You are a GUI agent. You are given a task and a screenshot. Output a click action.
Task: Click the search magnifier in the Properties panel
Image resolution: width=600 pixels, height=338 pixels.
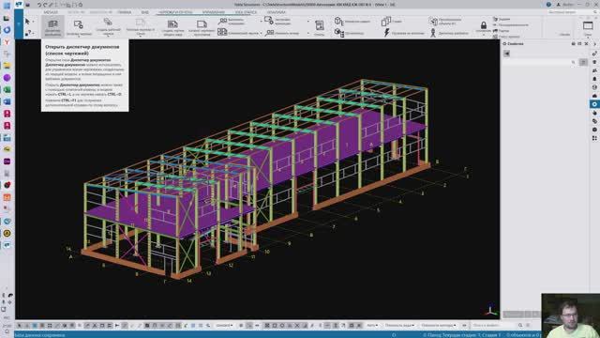(573, 62)
